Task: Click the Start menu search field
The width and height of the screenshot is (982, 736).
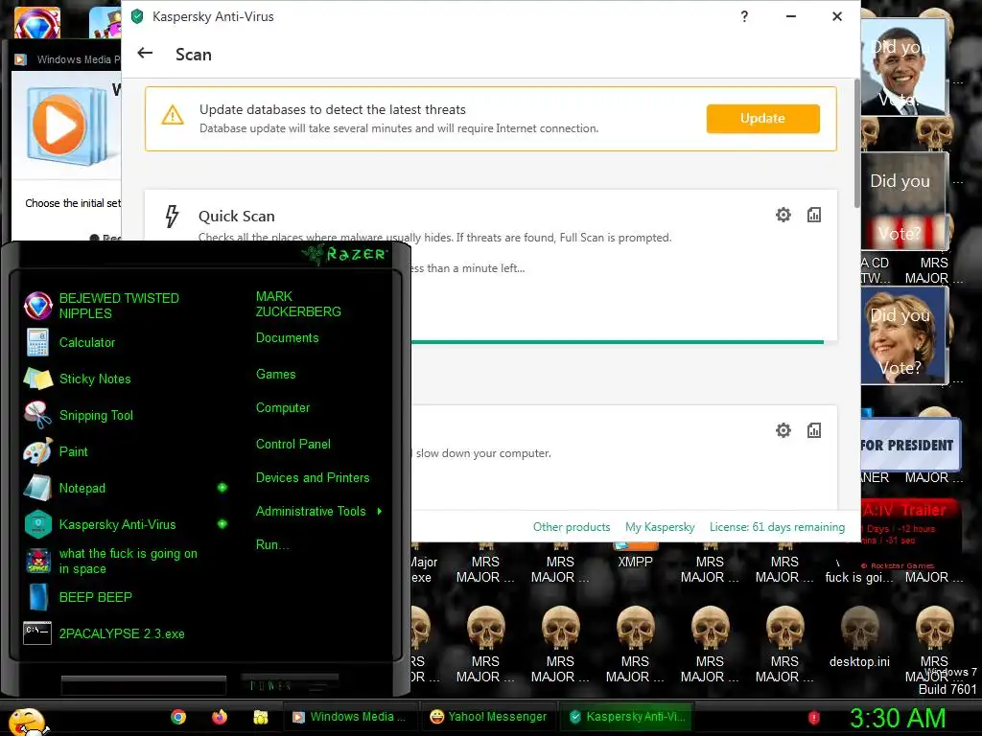Action: (144, 684)
